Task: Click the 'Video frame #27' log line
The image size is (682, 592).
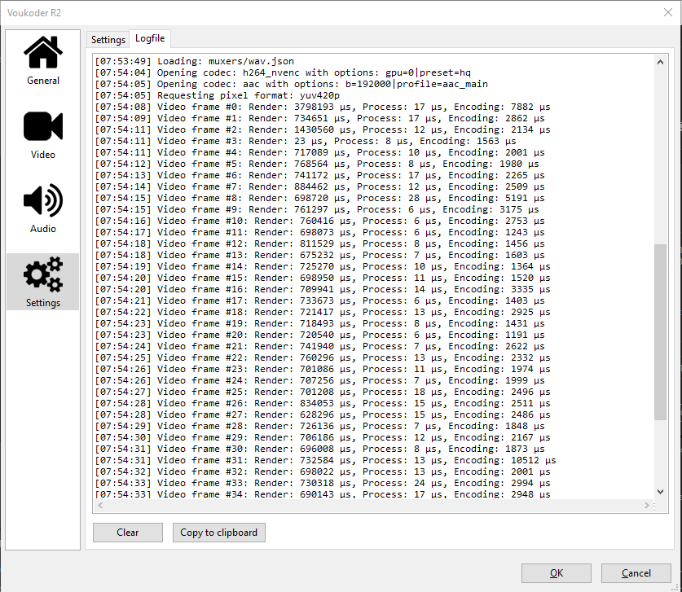Action: [323, 414]
